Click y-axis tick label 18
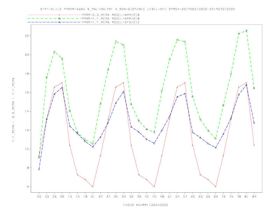This screenshot has height=214, width=277. (27, 74)
